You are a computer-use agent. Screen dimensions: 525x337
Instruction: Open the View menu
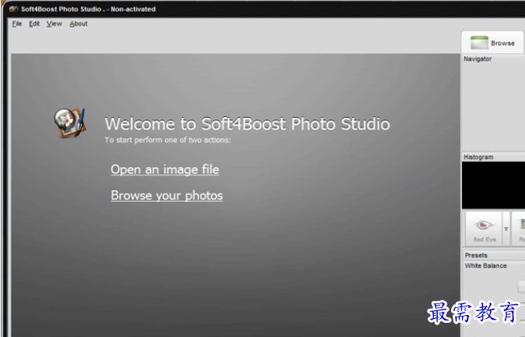pos(54,24)
